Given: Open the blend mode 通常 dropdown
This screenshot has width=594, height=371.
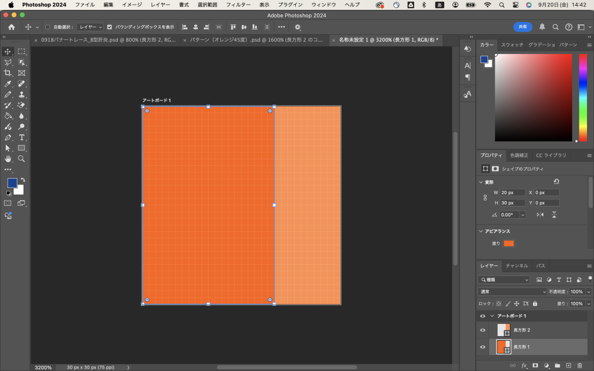Looking at the screenshot, I should (x=512, y=292).
